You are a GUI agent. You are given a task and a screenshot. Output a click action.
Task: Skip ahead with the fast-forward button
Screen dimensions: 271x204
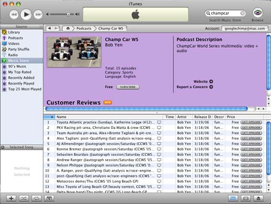pyautogui.click(x=38, y=15)
